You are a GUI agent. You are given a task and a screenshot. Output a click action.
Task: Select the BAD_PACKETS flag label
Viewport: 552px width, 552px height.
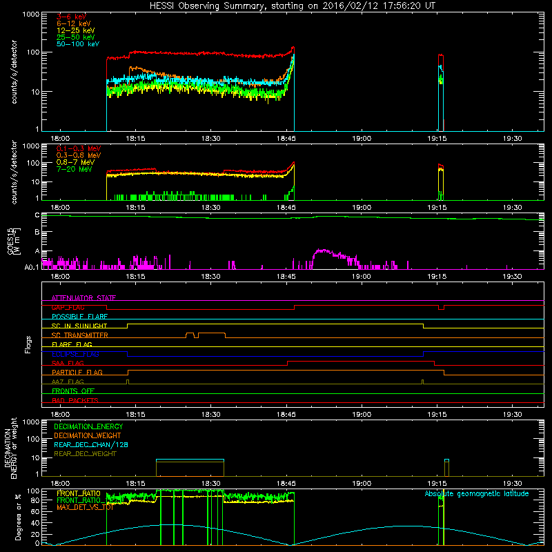click(75, 400)
